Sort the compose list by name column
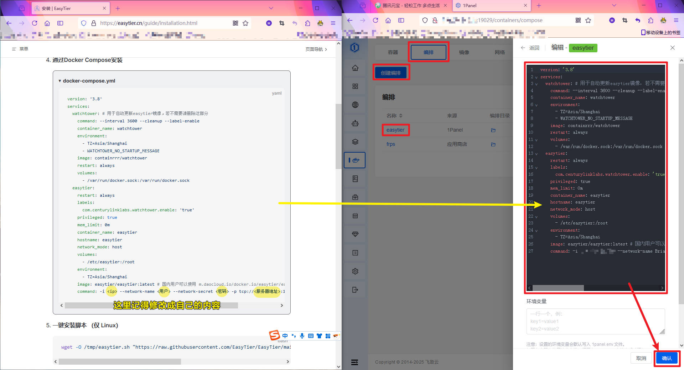The width and height of the screenshot is (684, 370). 400,116
